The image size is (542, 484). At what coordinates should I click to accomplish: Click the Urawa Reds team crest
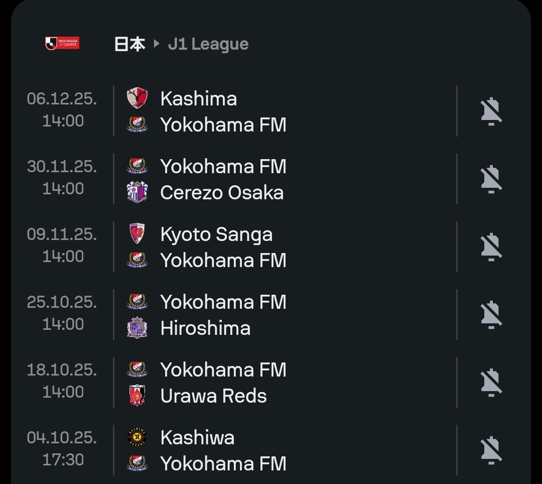click(x=137, y=396)
